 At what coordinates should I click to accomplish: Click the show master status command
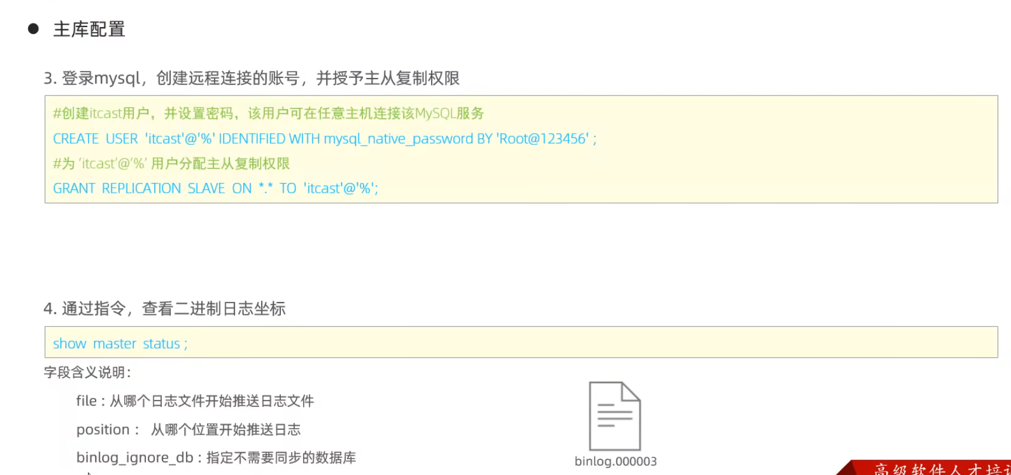120,344
